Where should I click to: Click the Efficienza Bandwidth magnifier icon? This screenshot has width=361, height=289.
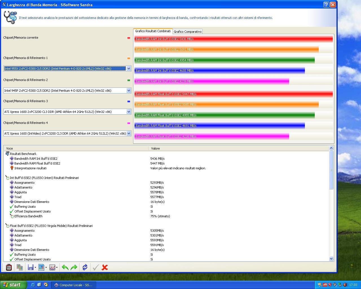click(12, 216)
